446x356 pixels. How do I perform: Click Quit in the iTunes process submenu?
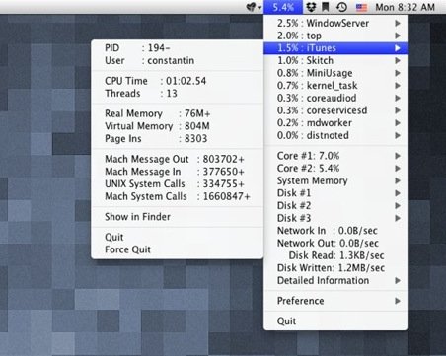click(x=177, y=237)
